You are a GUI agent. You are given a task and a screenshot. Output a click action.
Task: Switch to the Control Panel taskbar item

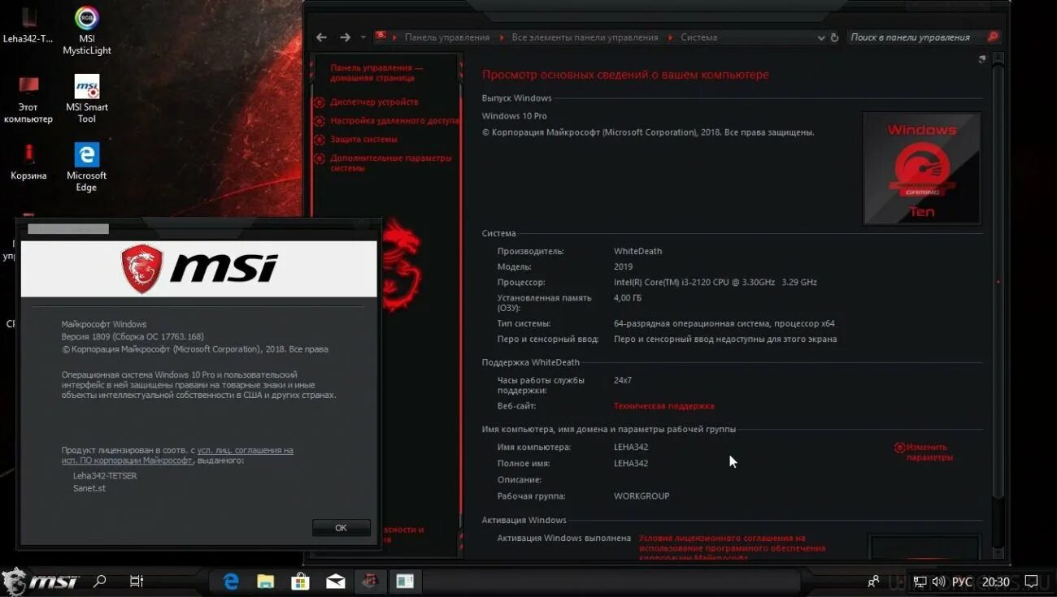pos(370,582)
